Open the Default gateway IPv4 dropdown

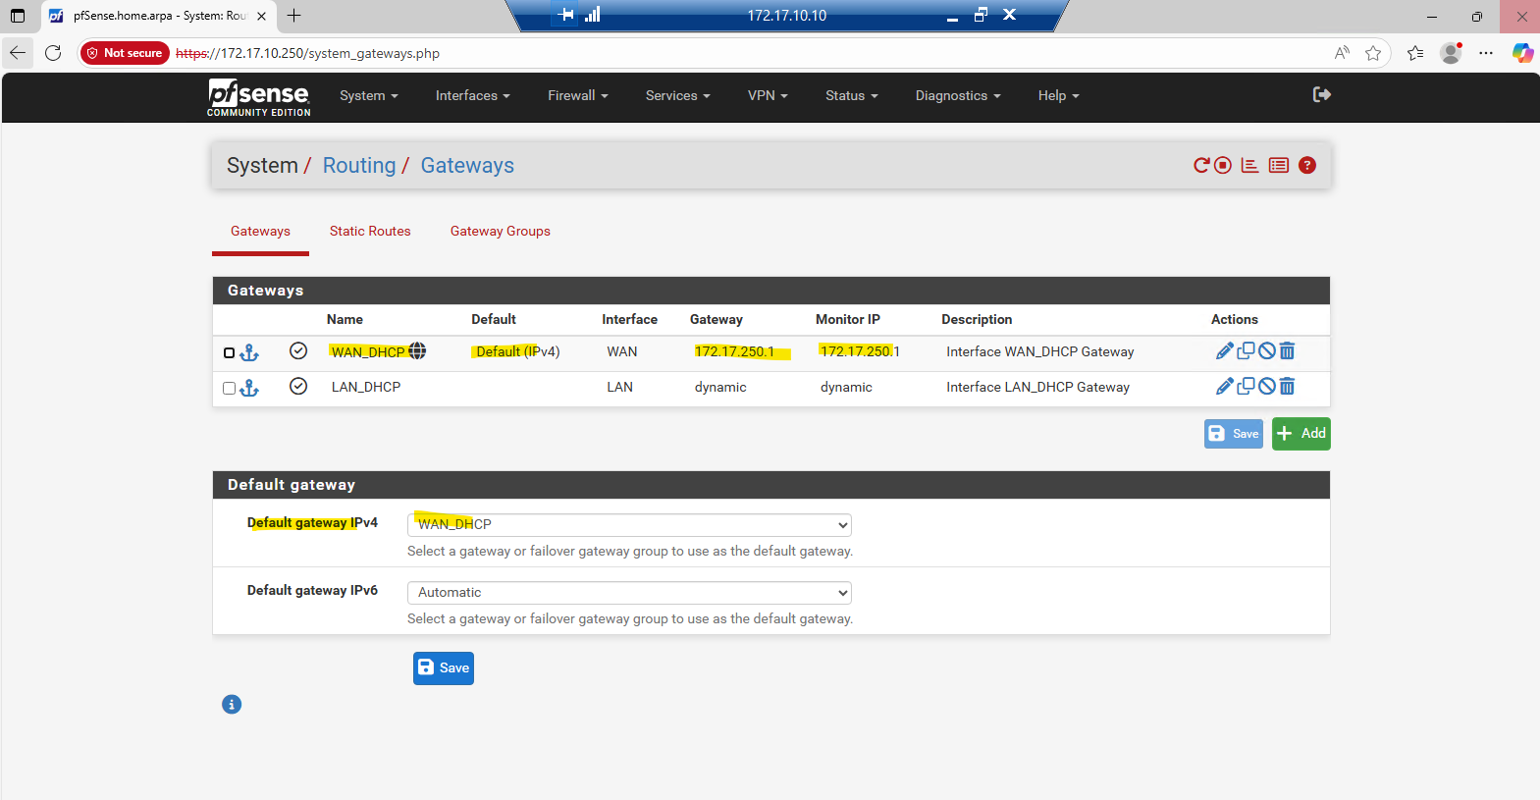coord(628,524)
